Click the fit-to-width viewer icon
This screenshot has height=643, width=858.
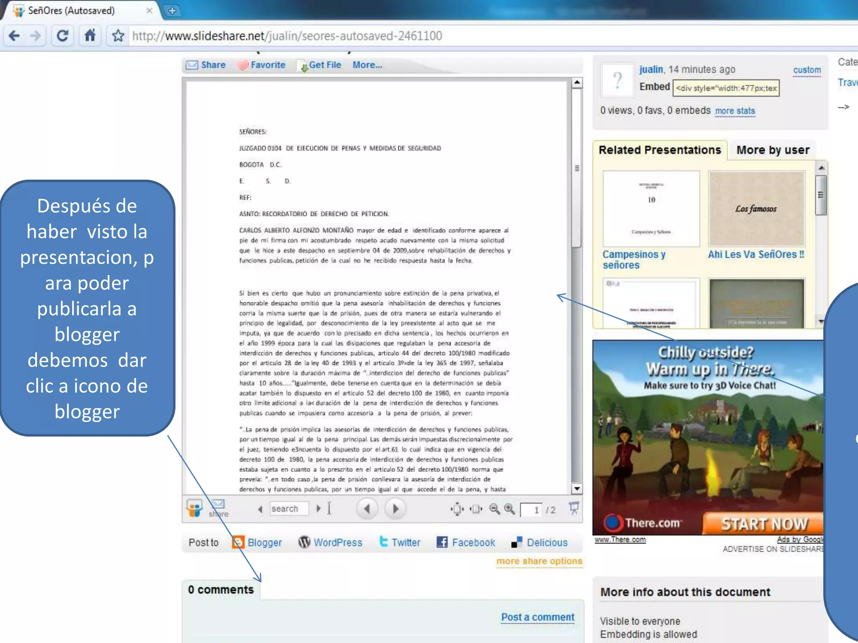pos(476,509)
